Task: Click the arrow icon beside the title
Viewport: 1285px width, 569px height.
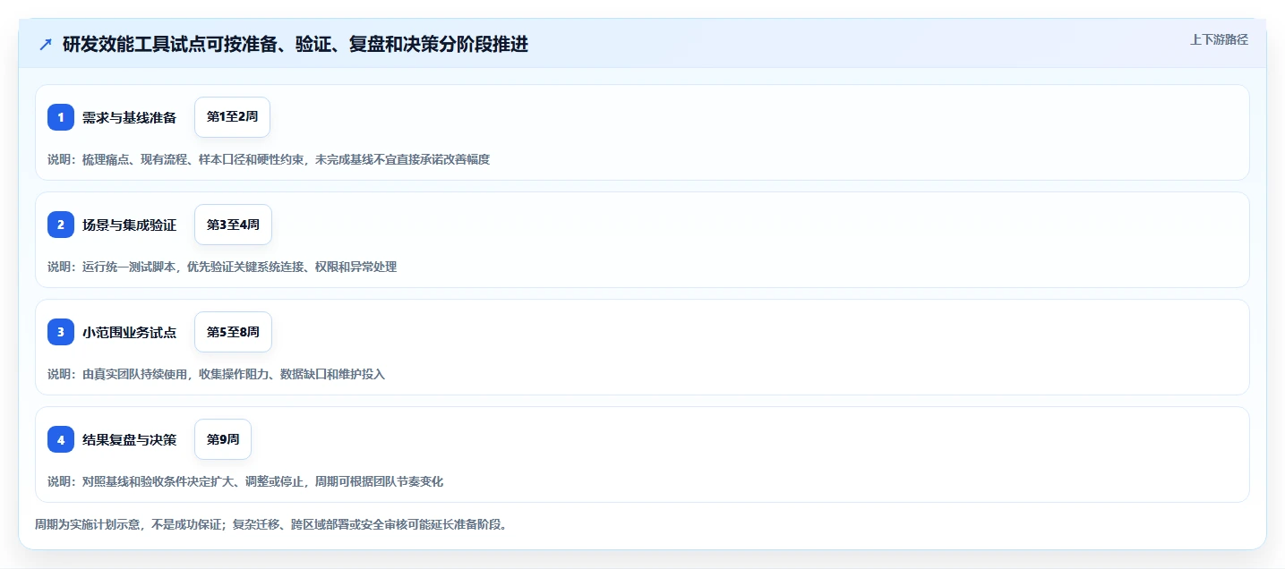Action: 46,45
